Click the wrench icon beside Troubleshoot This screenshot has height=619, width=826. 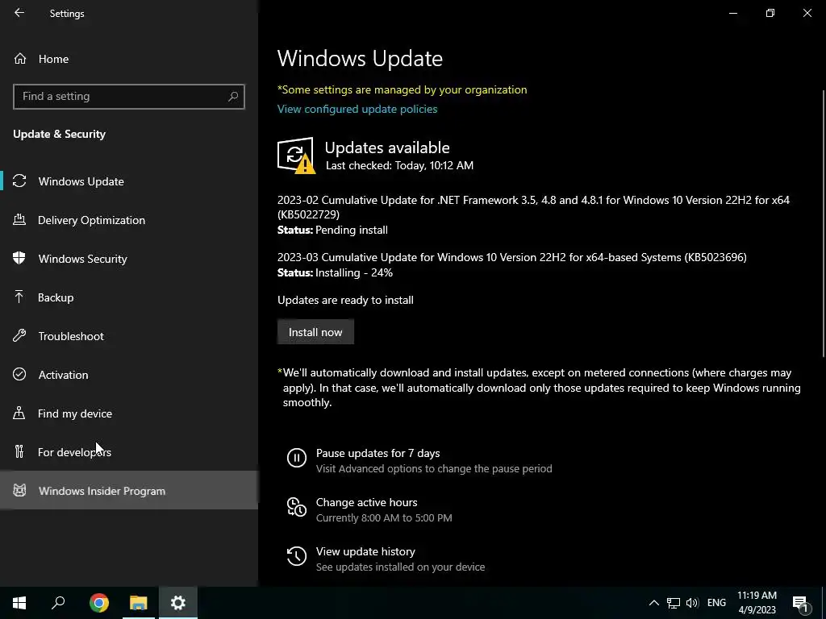pos(19,336)
